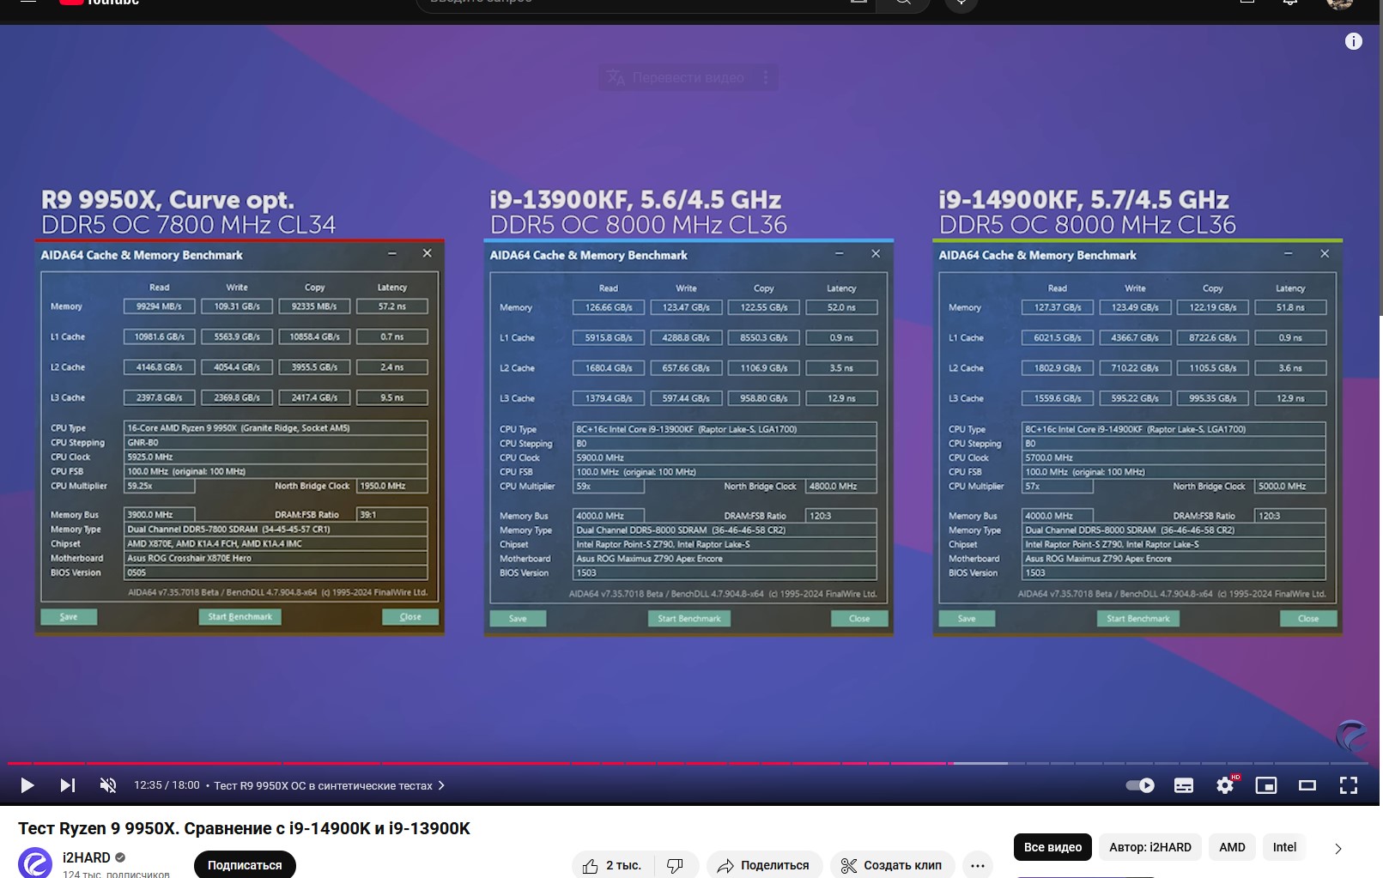Show more topic chips with the right arrow
Screen dimensions: 1383x878
point(1338,848)
